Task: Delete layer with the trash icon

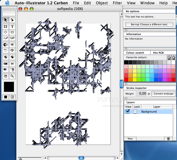Action: click(x=168, y=138)
